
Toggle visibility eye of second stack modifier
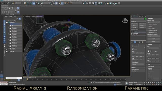pos(132,33)
